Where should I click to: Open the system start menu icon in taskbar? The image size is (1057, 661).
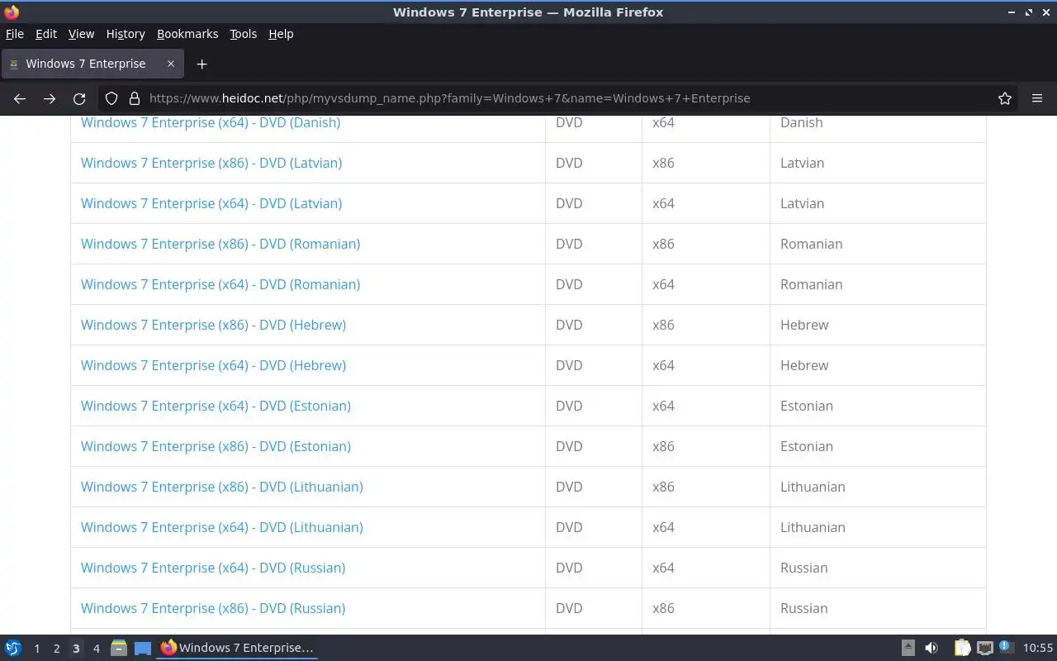(x=13, y=648)
